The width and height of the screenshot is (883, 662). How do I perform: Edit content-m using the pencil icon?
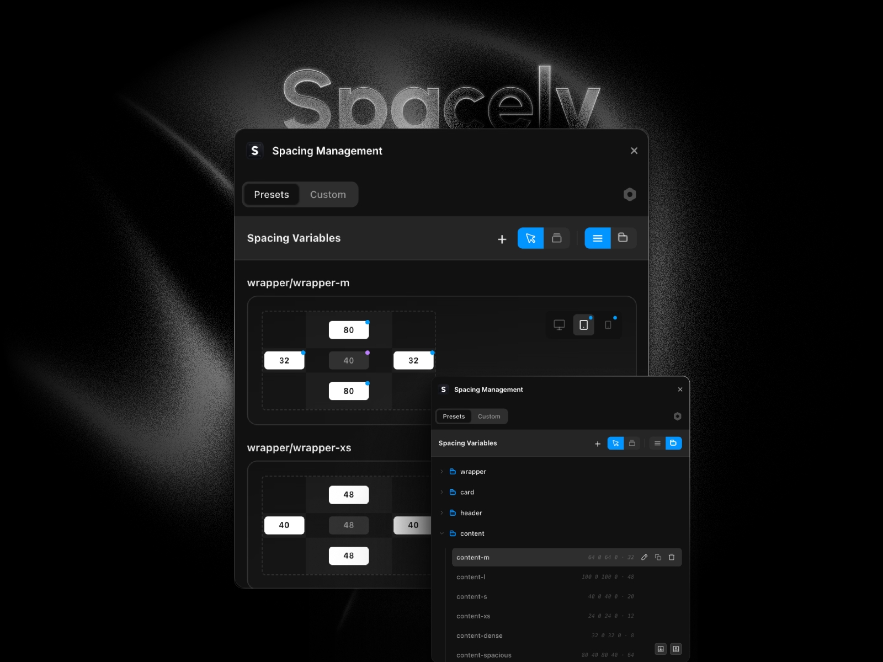click(645, 557)
